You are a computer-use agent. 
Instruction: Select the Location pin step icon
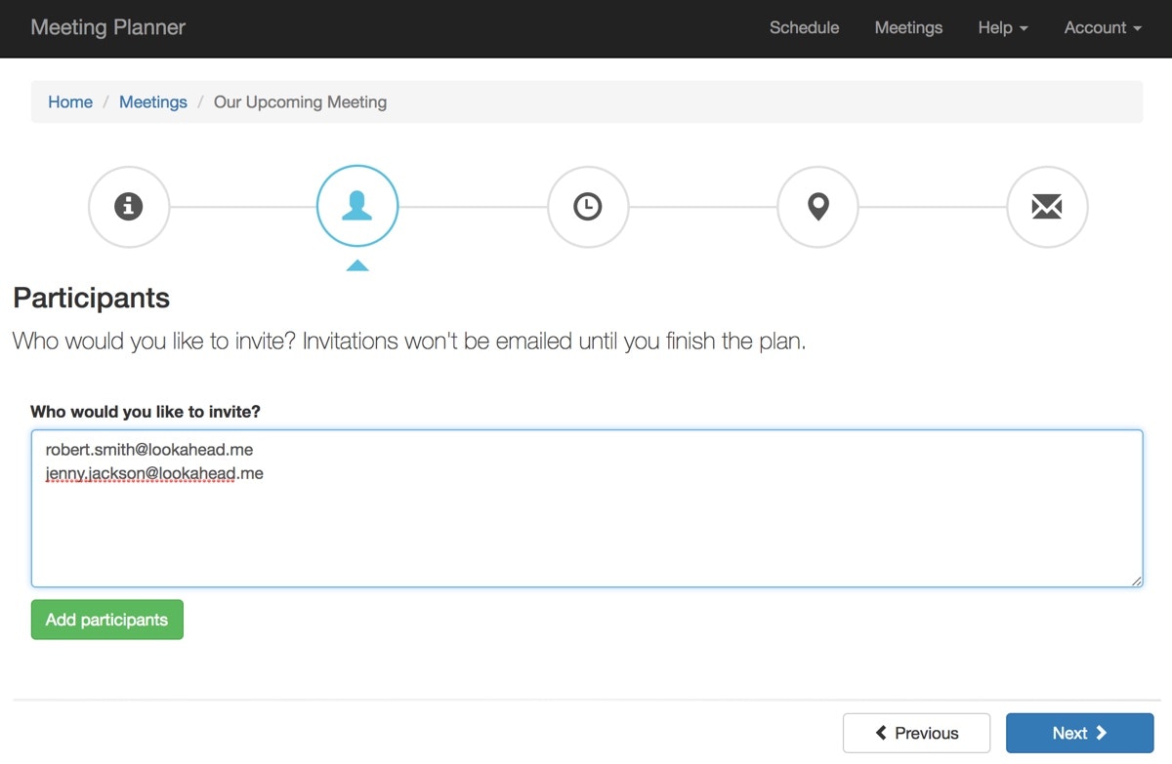click(817, 206)
